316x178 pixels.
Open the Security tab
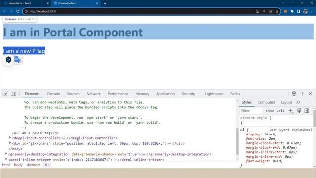[188, 94]
